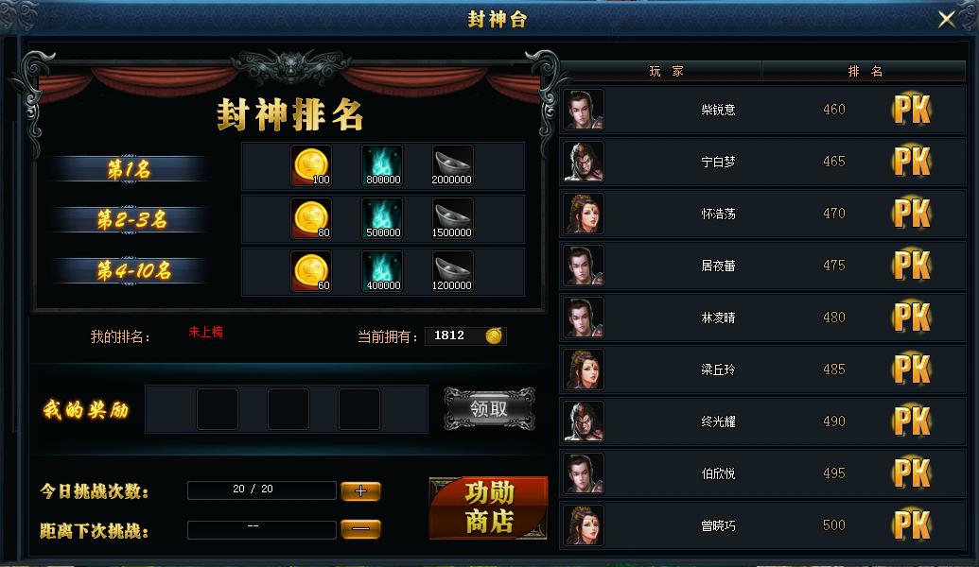Click the first empty 我的奖励 slot
The image size is (979, 567).
[218, 409]
